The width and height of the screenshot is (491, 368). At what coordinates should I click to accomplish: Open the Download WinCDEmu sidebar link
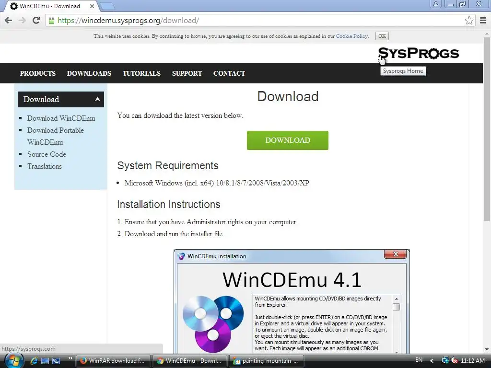tap(61, 118)
